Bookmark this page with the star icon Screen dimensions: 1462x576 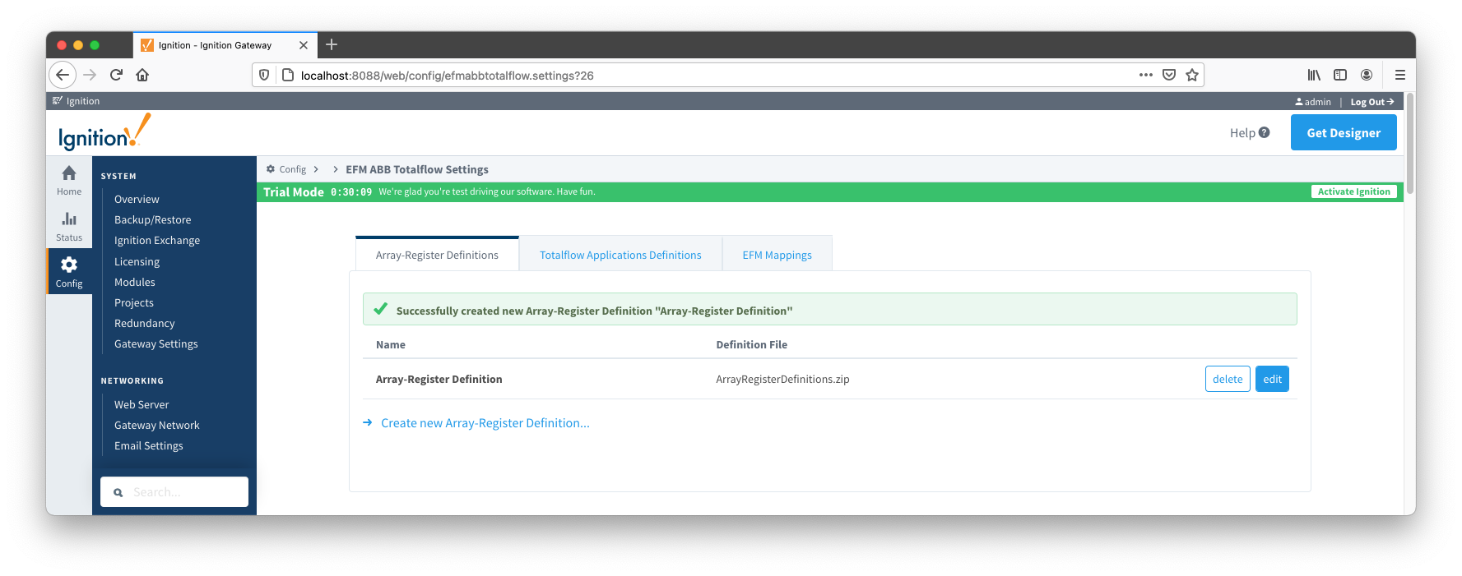1192,75
